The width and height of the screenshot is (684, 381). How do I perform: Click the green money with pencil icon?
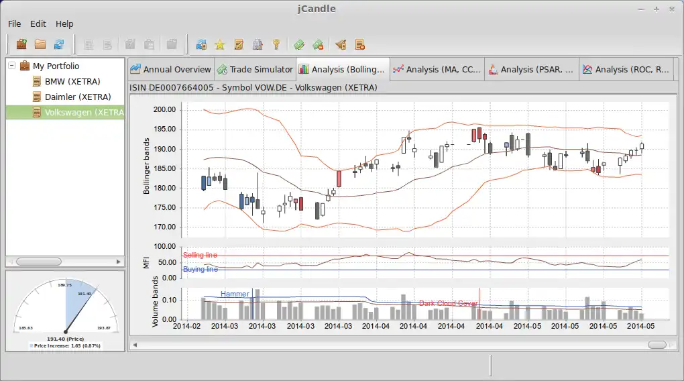(299, 44)
